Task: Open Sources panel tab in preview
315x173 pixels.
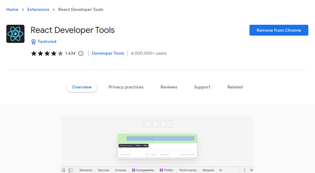Action: click(x=103, y=170)
